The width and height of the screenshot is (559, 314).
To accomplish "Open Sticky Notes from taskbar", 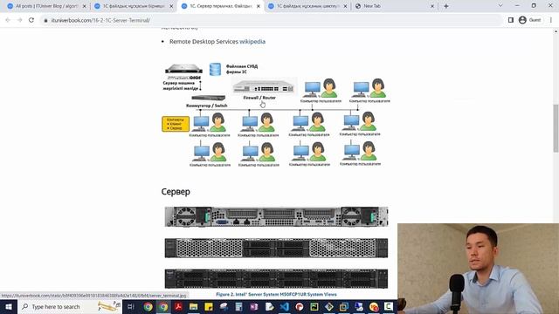I will click(209, 306).
